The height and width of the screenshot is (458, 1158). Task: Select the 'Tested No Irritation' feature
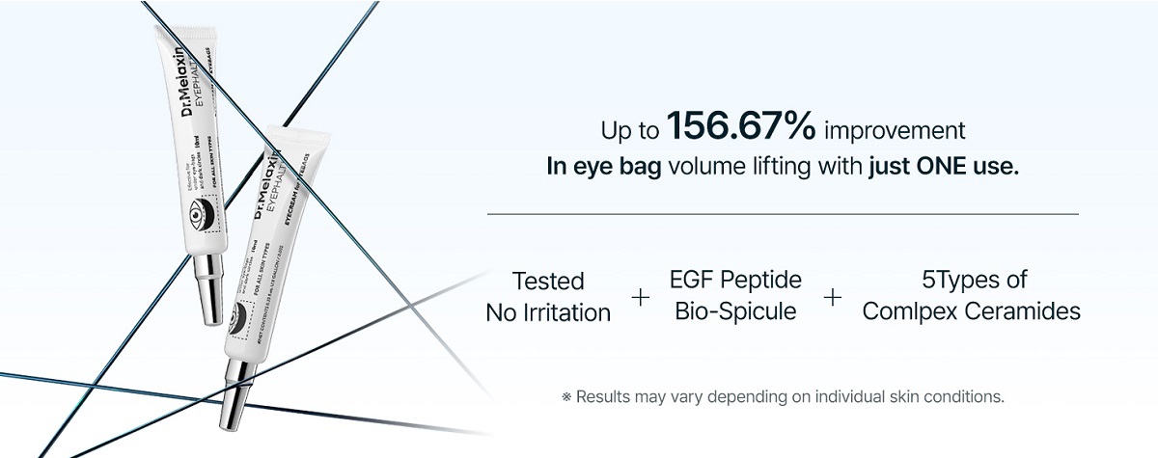tap(548, 297)
